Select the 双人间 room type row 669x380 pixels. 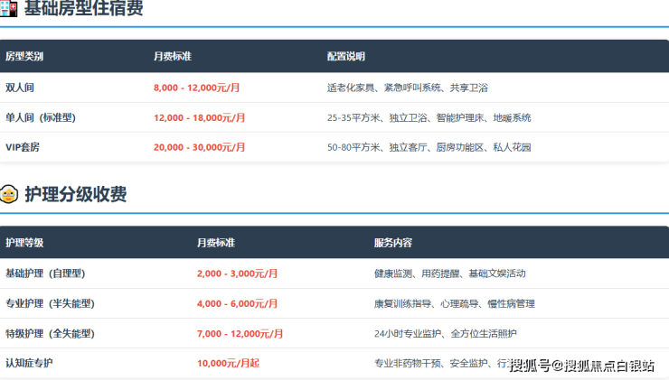click(19, 88)
